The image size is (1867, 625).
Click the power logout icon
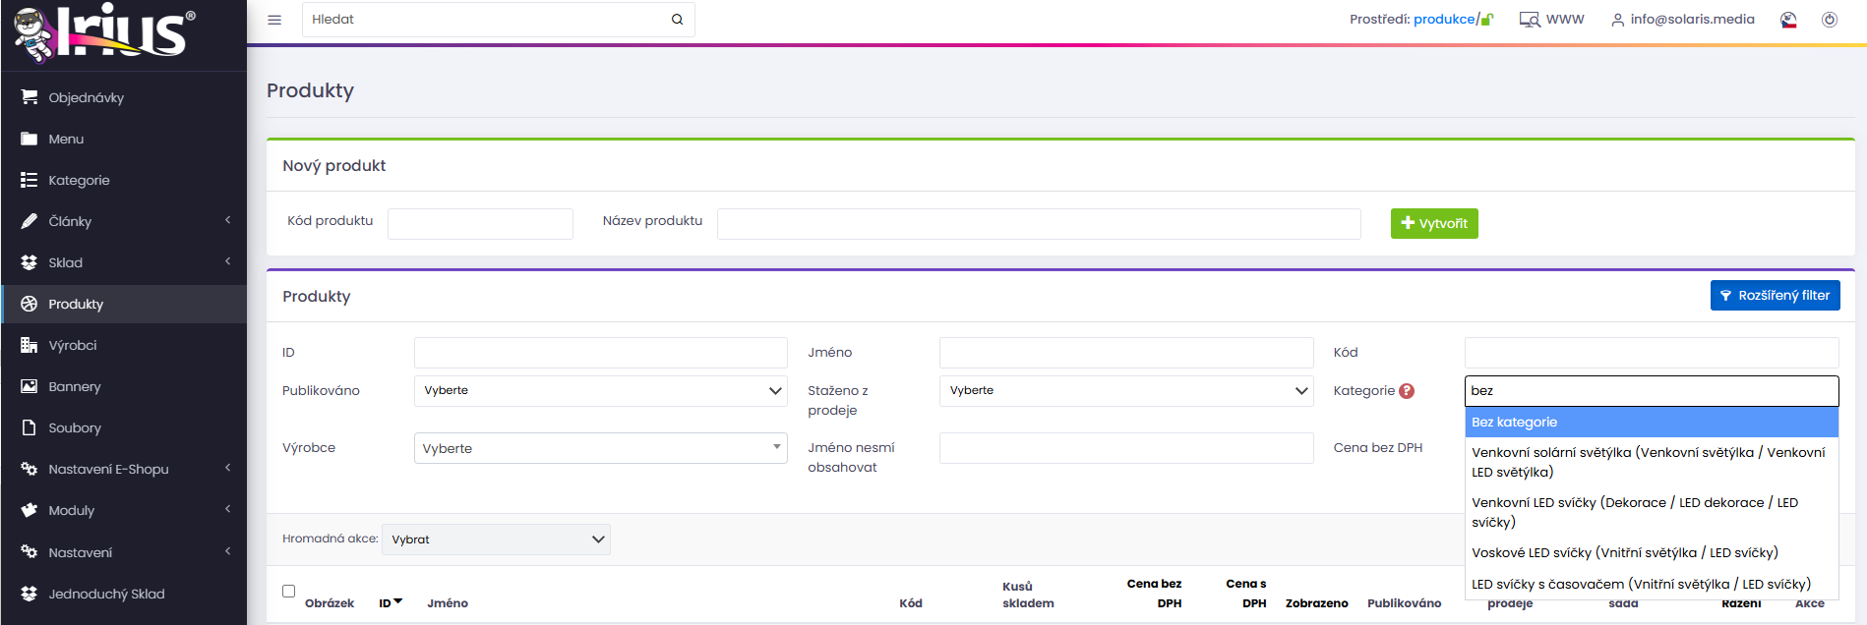click(1829, 20)
